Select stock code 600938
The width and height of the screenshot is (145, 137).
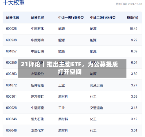11,40
